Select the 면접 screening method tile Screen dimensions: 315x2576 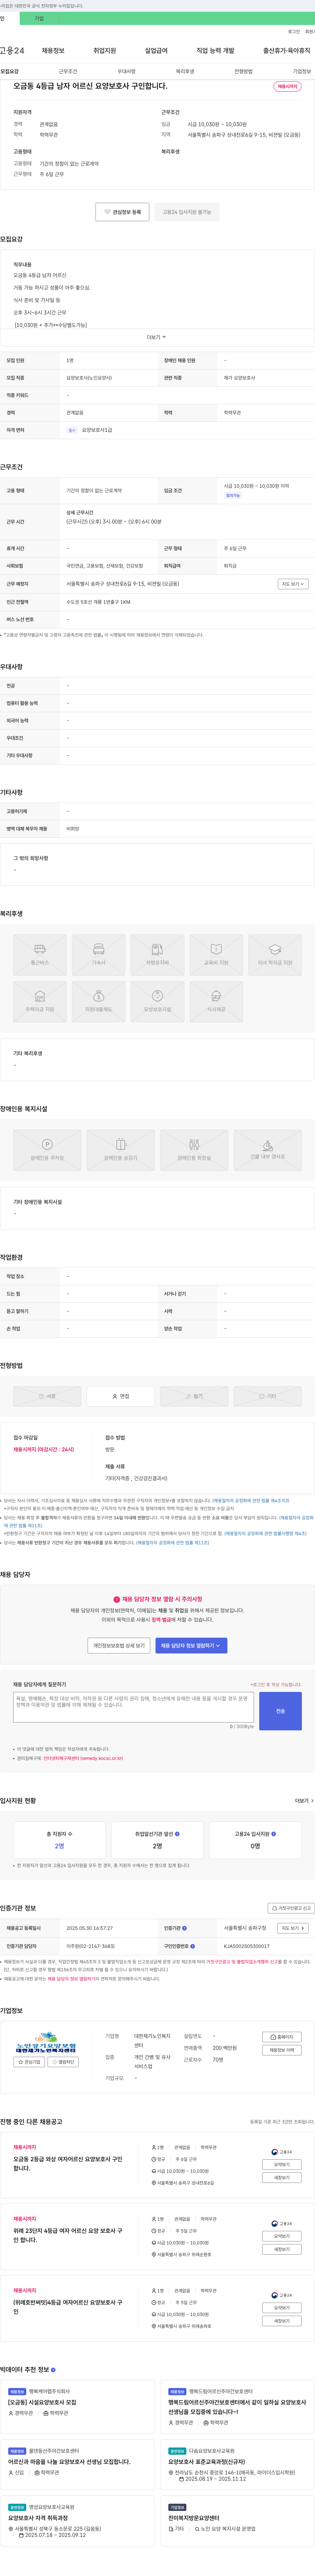121,1396
